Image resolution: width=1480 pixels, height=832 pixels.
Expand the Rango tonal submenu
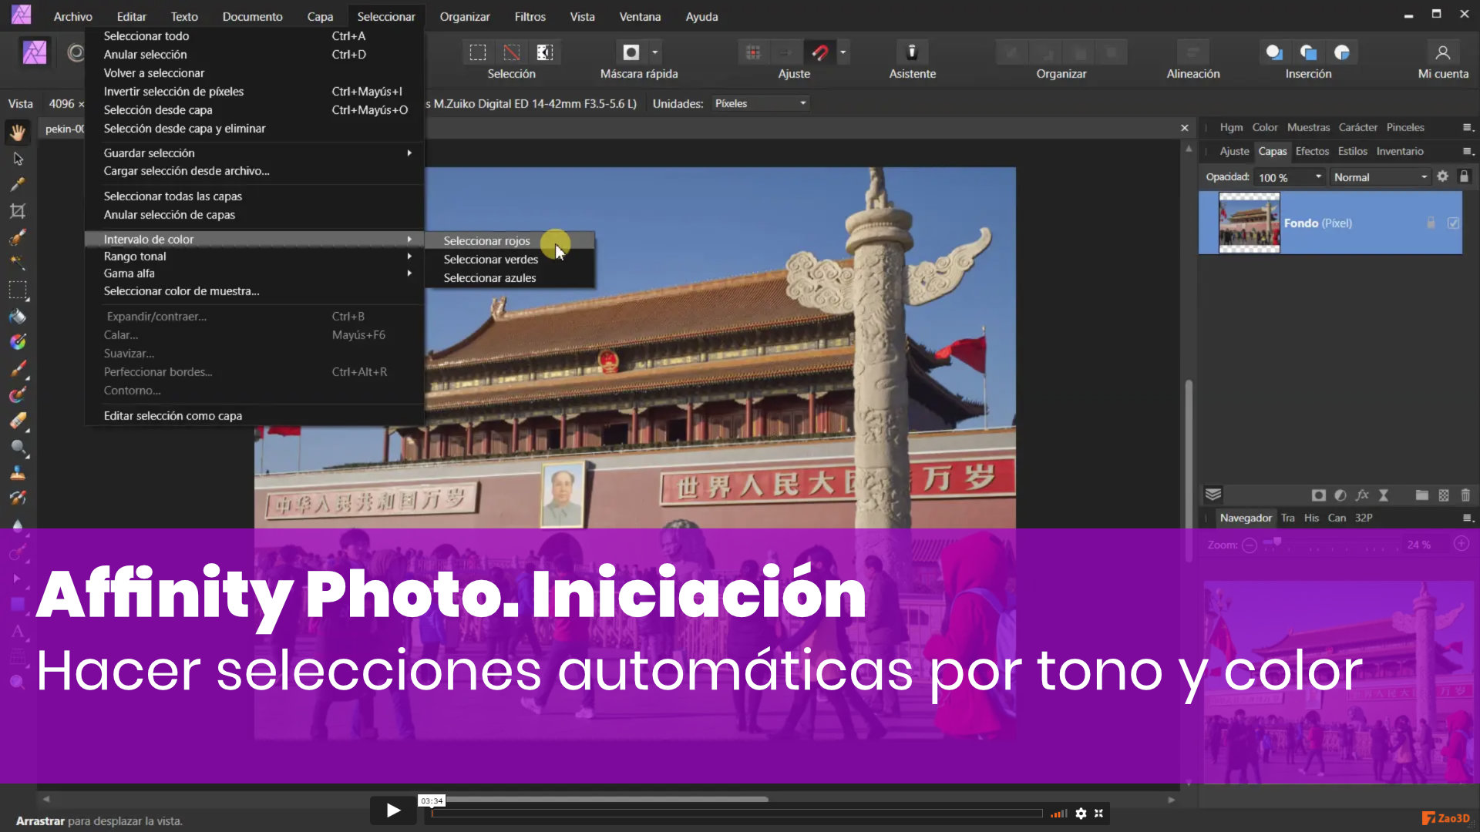[x=409, y=256]
